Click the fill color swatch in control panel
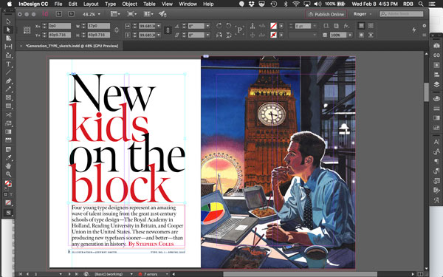The height and width of the screenshot is (277, 443). click(273, 26)
